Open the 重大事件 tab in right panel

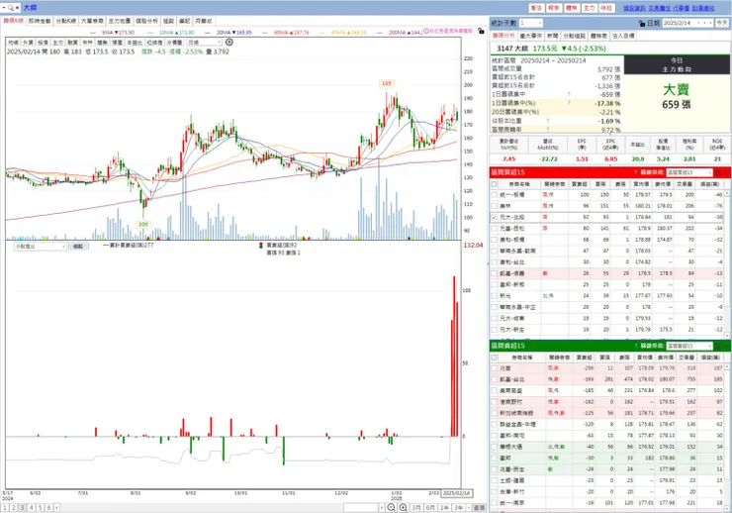click(x=531, y=36)
